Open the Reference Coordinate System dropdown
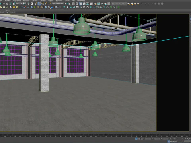 tap(19, 4)
